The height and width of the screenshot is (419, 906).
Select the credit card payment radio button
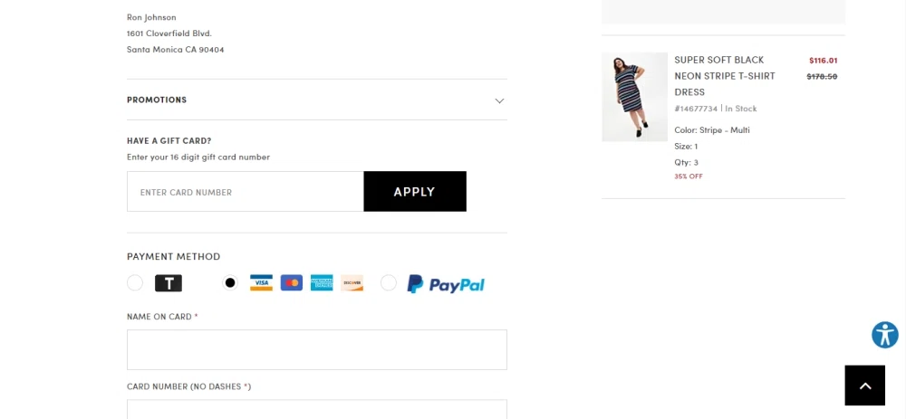230,282
